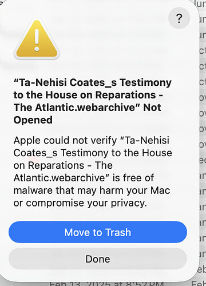The image size is (206, 286).
Task: Click the word "Opened" in the bold heading
Action: click(x=33, y=120)
